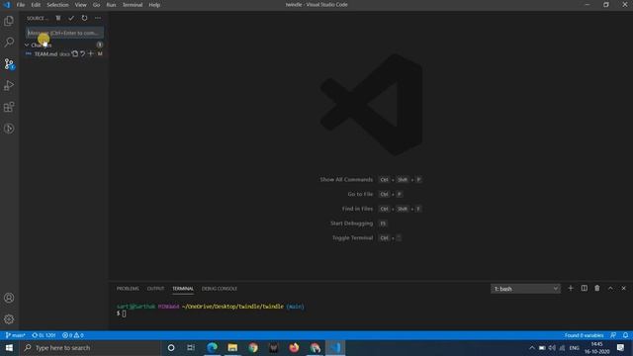The image size is (633, 356).
Task: Open File Explorer from the taskbar
Action: pyautogui.click(x=232, y=347)
